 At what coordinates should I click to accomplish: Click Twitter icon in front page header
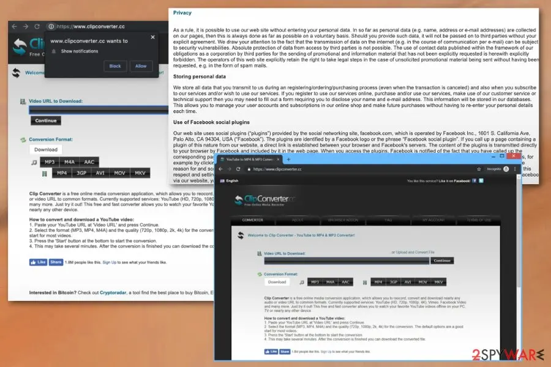pos(481,181)
